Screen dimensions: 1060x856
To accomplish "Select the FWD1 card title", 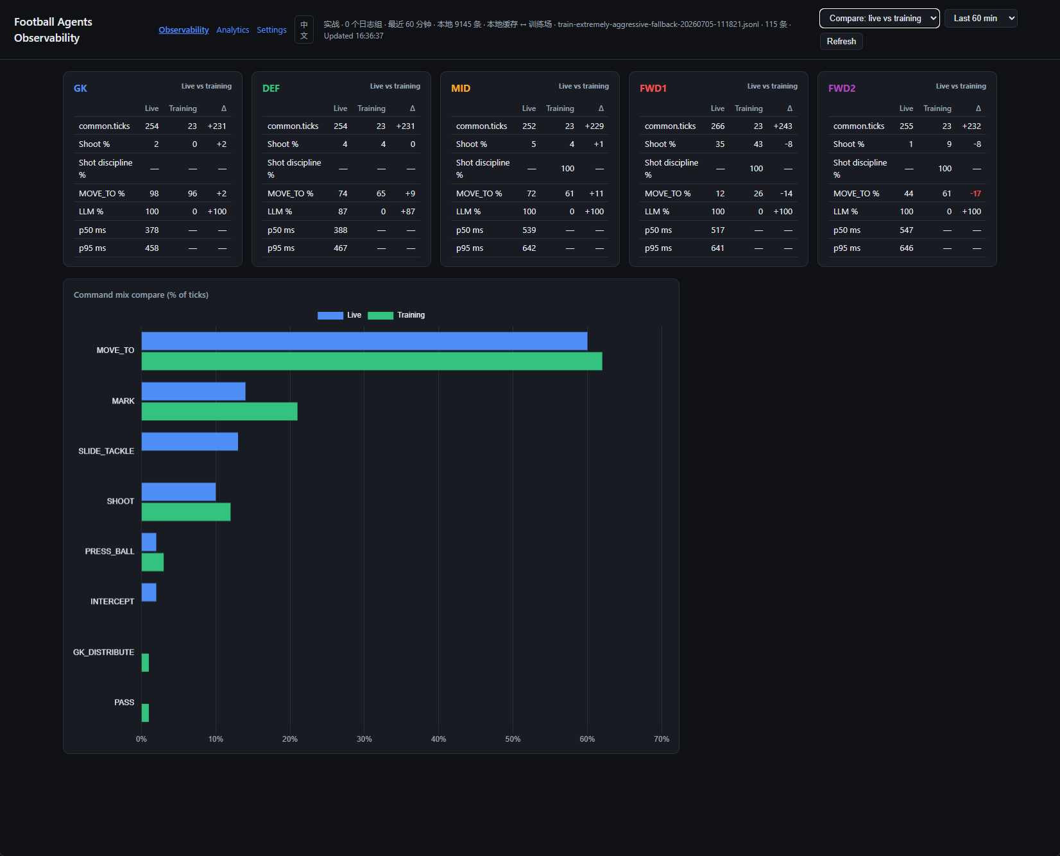I will [653, 89].
